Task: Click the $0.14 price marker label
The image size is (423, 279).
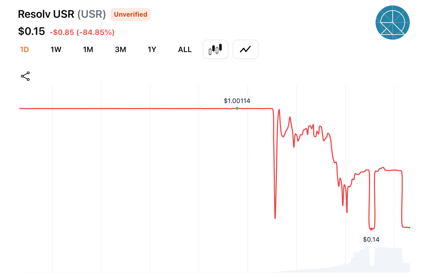Action: point(371,239)
